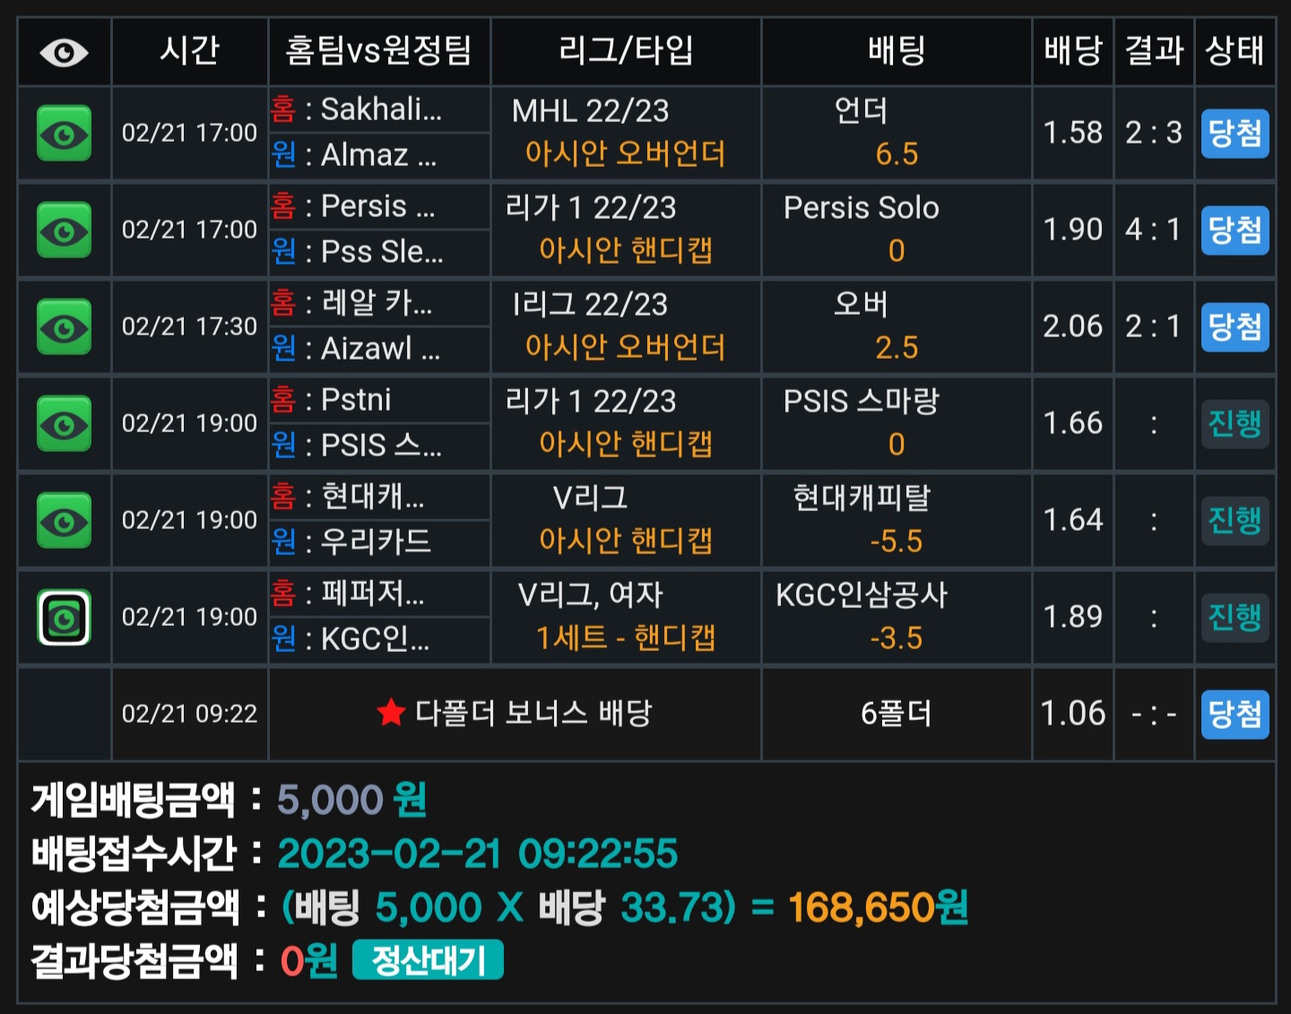Click 진행 status for KGC인삼공사 bet
Image resolution: width=1291 pixels, height=1014 pixels.
pyautogui.click(x=1235, y=618)
